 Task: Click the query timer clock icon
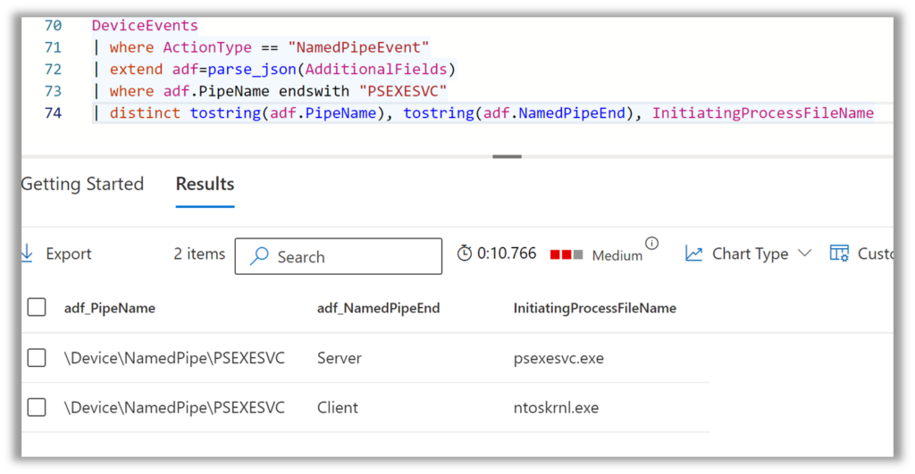coord(464,254)
